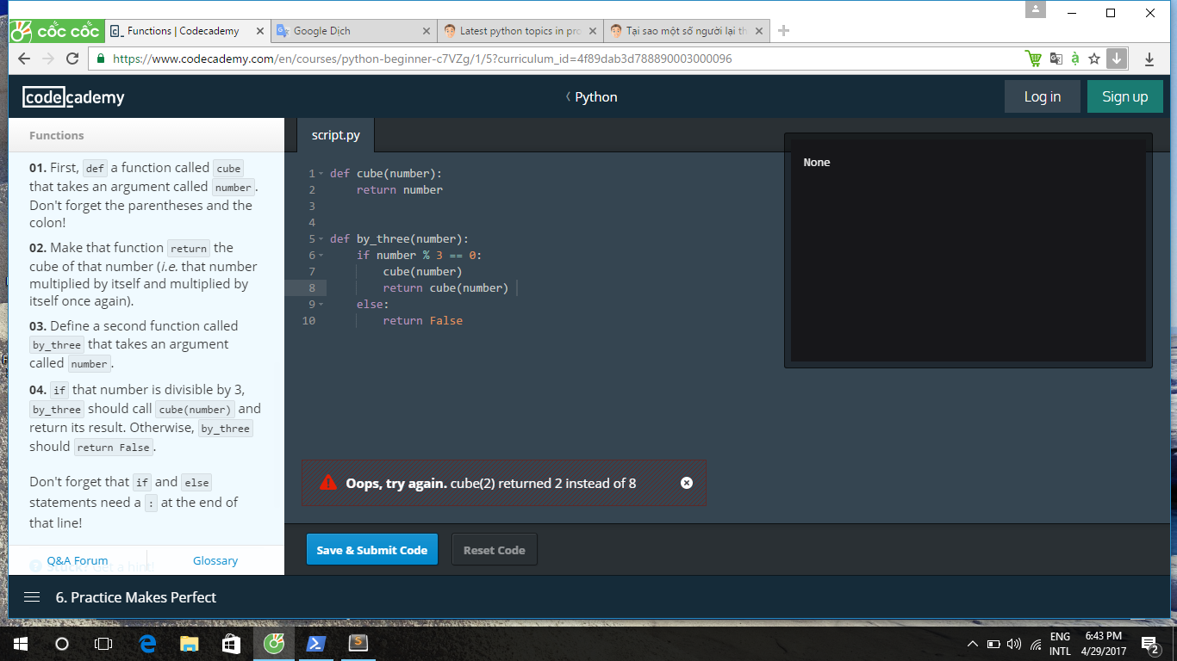Fold the if block on line 6
Image resolution: width=1177 pixels, height=661 pixels.
pos(321,256)
